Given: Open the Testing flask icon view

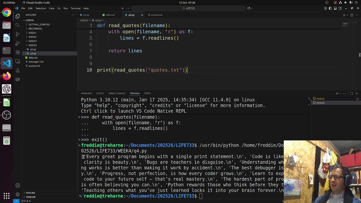Looking at the screenshot, I should [x=17, y=70].
